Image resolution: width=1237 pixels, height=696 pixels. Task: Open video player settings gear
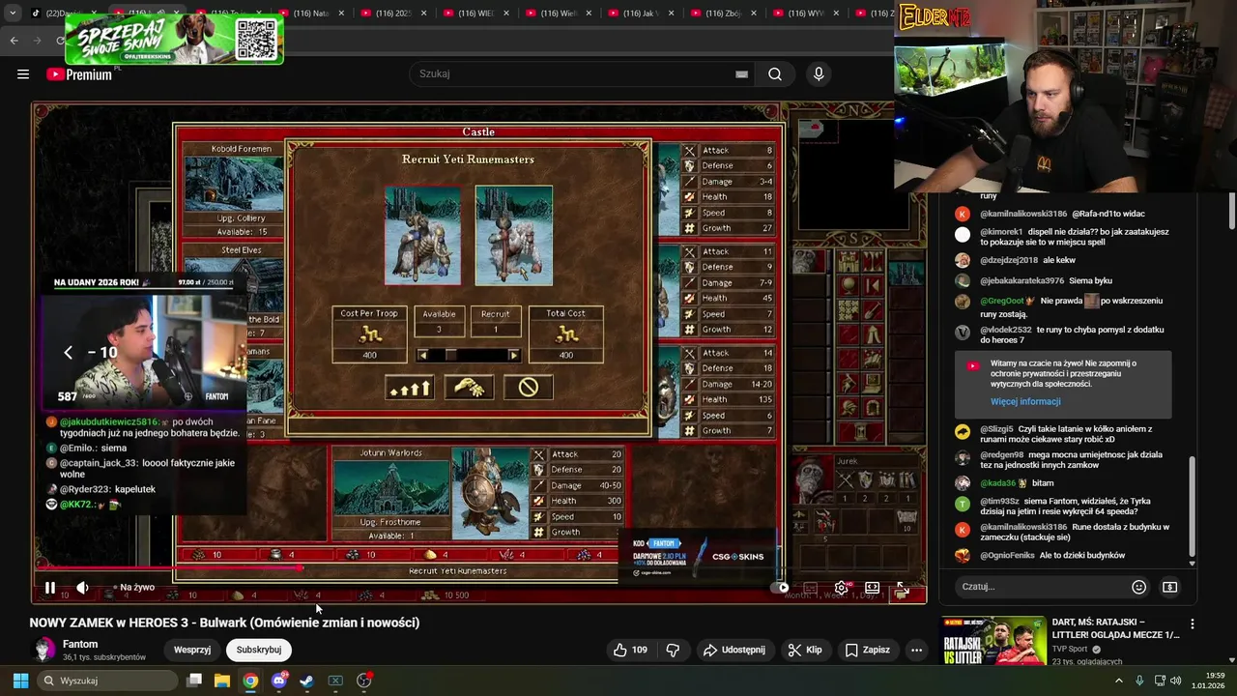(842, 587)
